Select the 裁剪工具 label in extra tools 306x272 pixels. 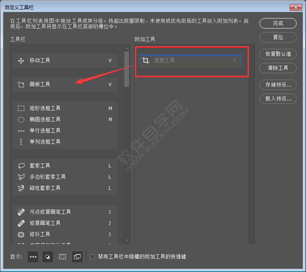click(165, 60)
